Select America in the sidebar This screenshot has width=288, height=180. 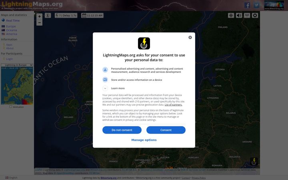[12, 34]
